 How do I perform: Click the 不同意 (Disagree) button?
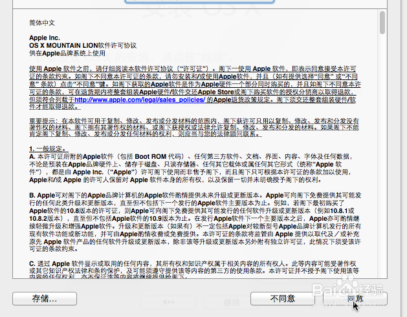[x=282, y=299]
